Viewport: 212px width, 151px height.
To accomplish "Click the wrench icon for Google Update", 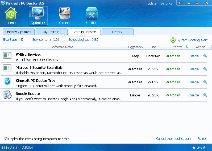I will tap(205, 95).
